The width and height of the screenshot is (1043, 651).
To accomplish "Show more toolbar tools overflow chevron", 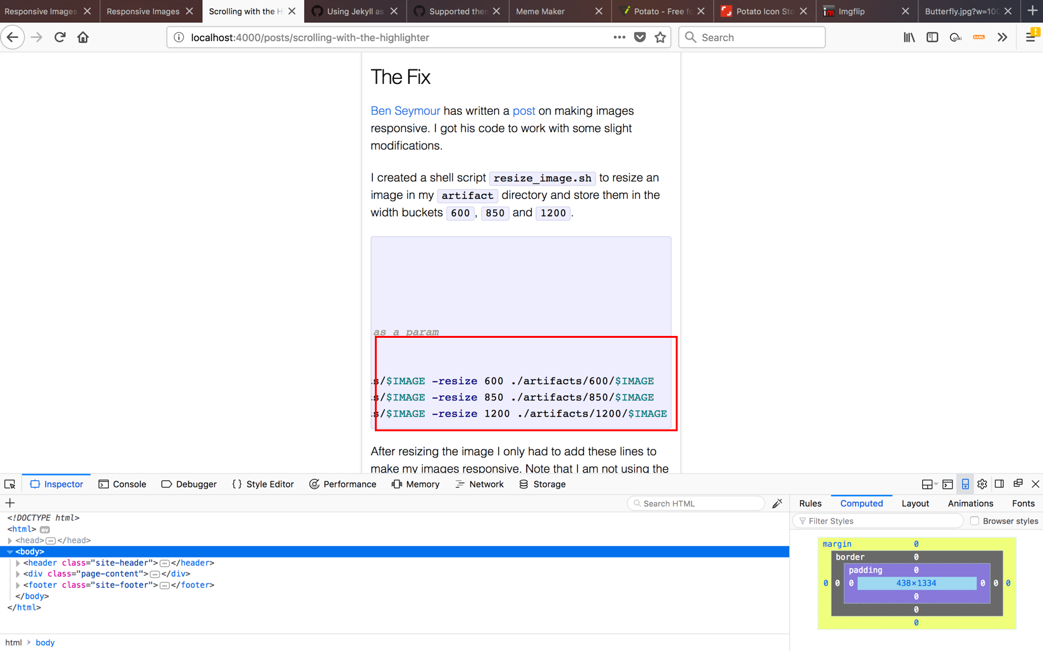I will [x=1002, y=37].
